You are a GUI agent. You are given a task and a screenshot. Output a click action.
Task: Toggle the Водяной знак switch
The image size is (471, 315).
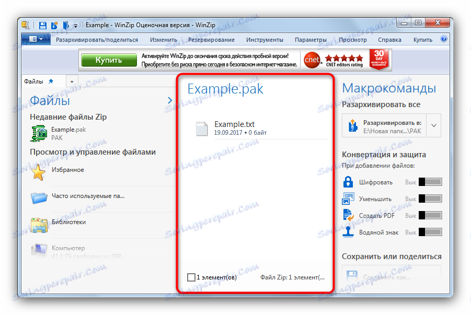pos(430,232)
